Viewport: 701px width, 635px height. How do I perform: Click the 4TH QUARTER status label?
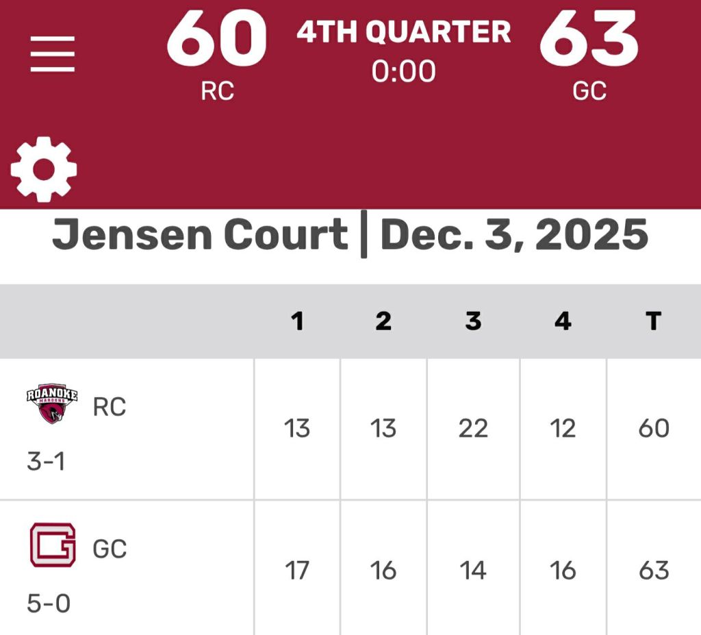pyautogui.click(x=403, y=32)
